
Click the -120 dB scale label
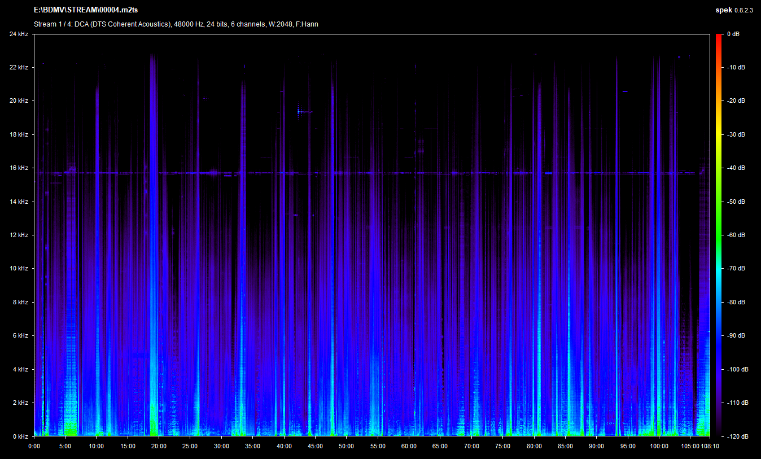[x=736, y=436]
